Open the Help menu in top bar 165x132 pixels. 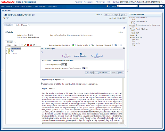click(110, 2)
